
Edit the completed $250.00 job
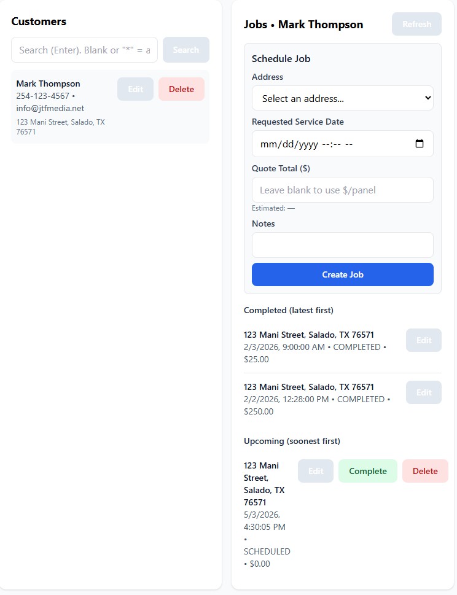coord(424,392)
